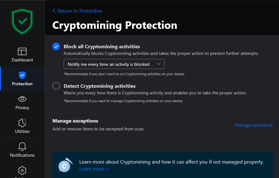Click the green shield status icon

click(22, 21)
